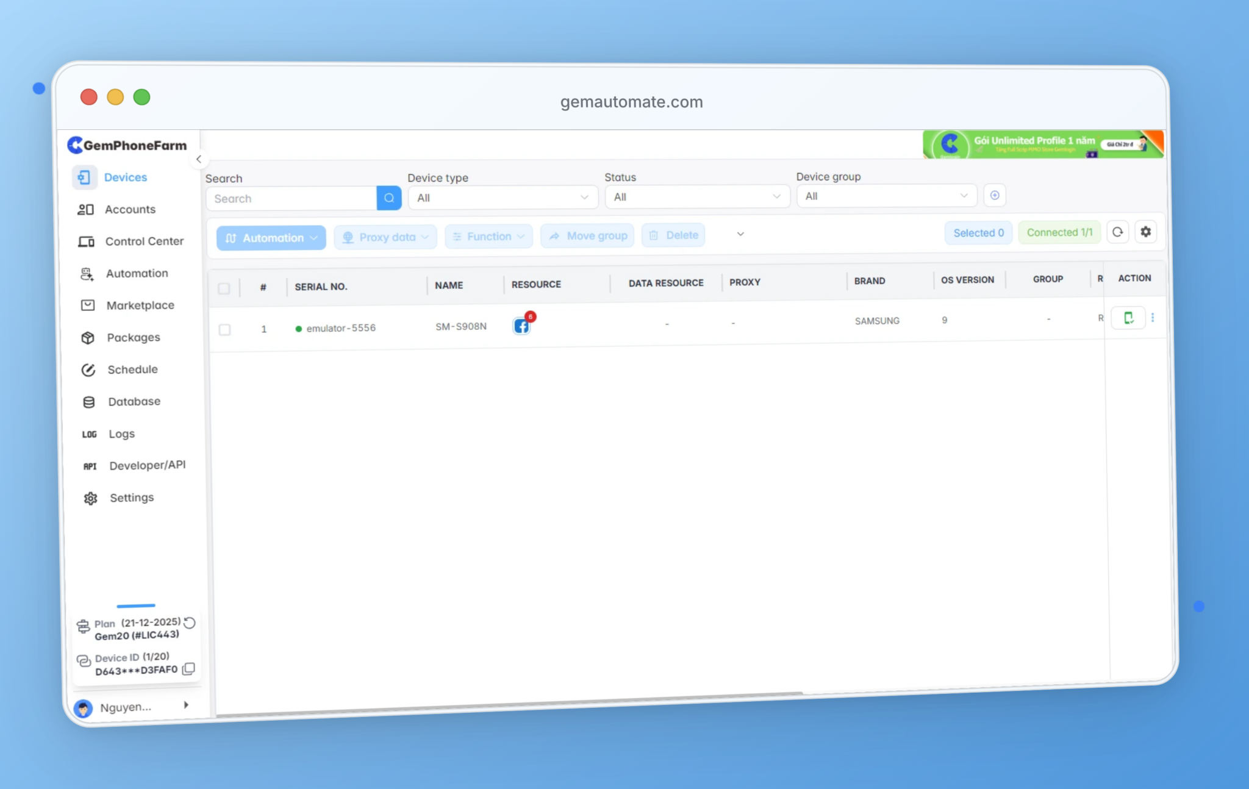Refresh the device list

1118,232
